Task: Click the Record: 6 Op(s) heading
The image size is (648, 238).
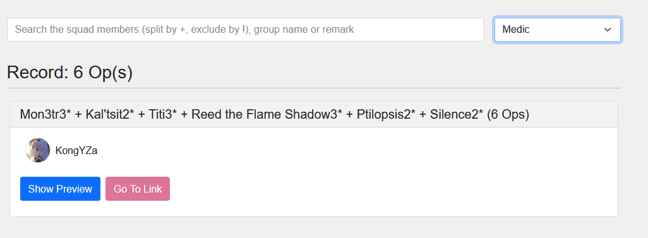Action: (70, 73)
